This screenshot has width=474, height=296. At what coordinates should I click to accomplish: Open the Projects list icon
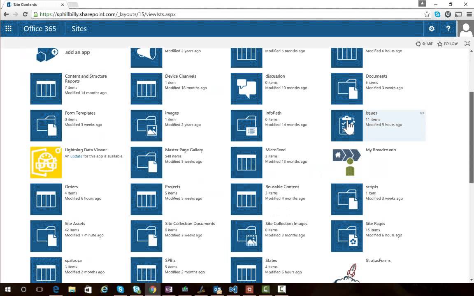point(146,199)
